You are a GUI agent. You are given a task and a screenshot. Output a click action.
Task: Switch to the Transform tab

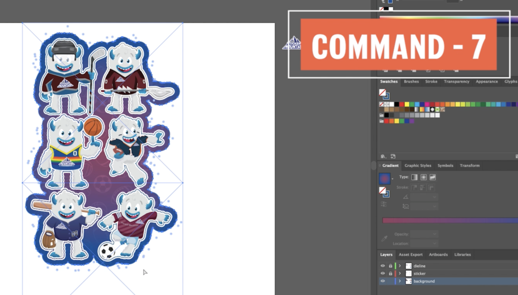click(x=469, y=166)
